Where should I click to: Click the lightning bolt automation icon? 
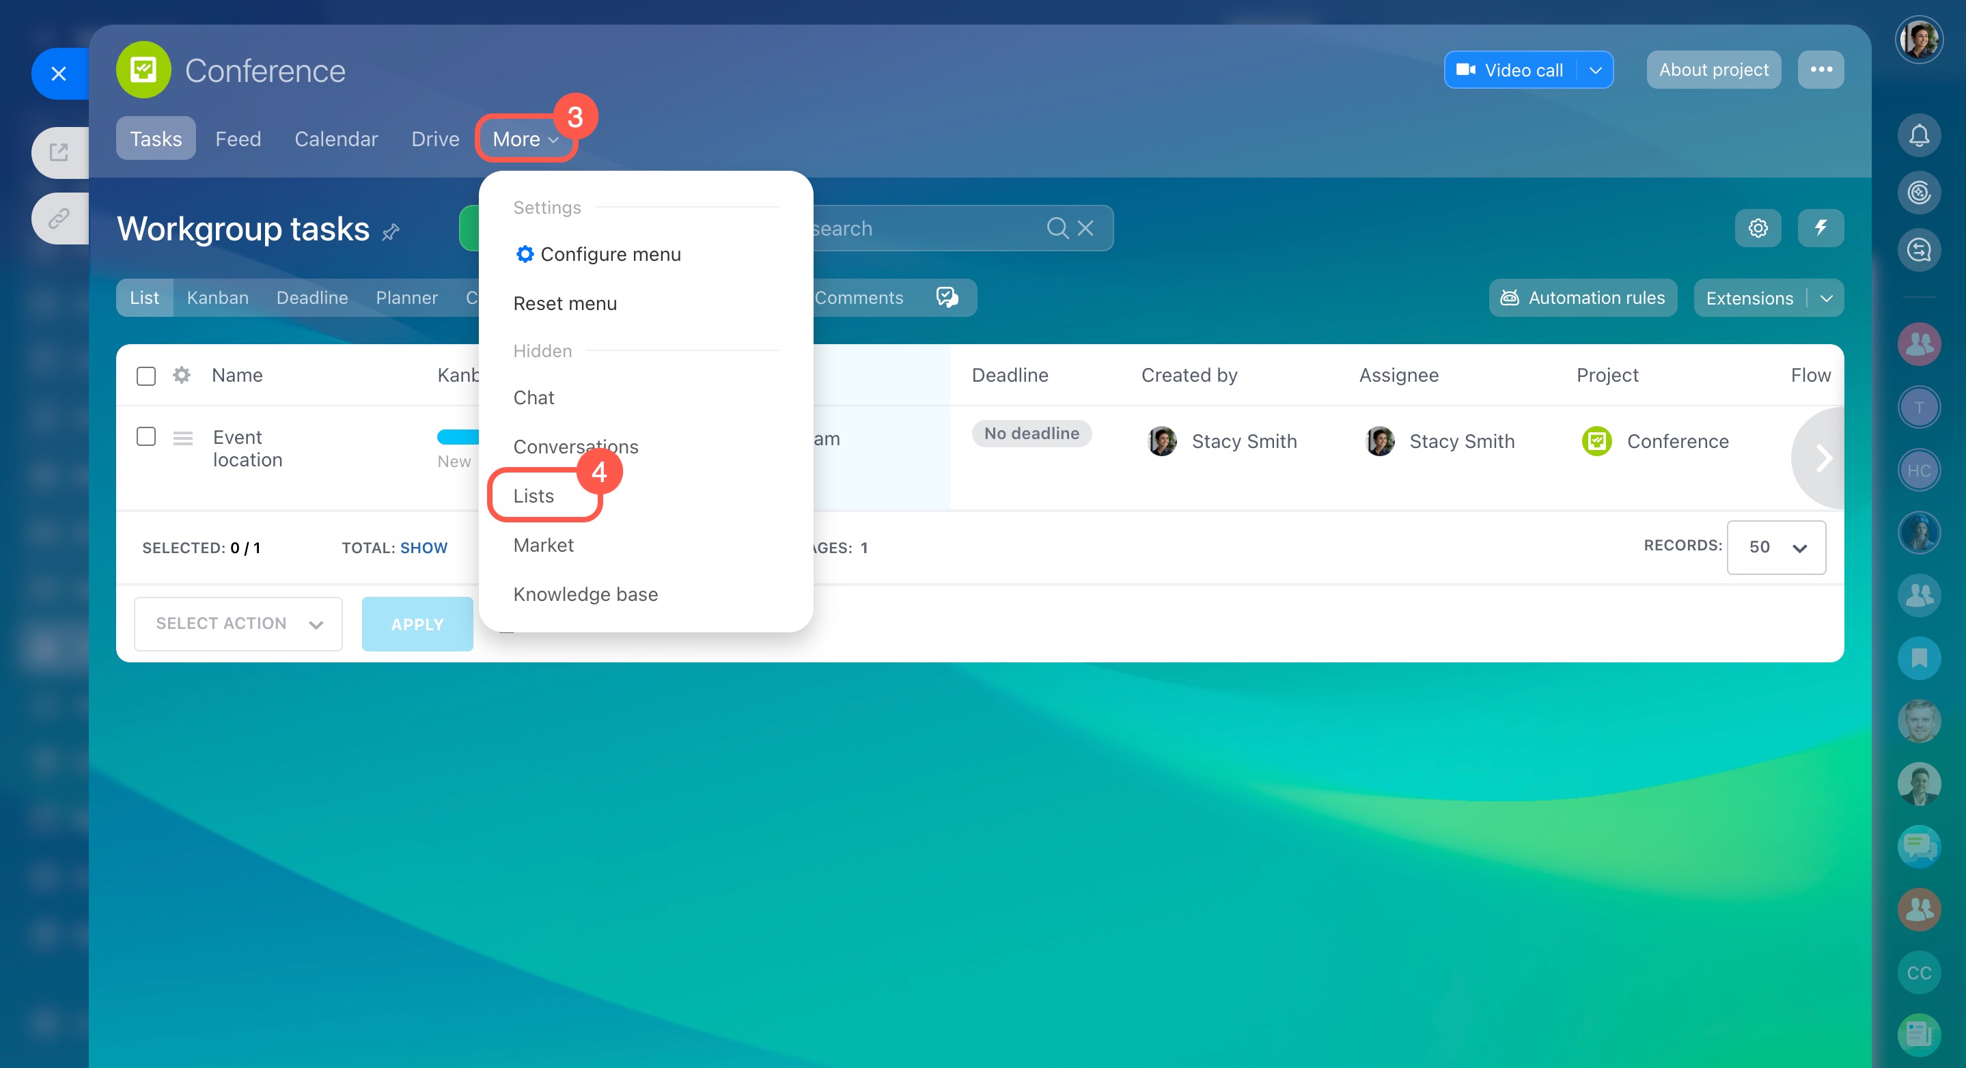tap(1820, 228)
